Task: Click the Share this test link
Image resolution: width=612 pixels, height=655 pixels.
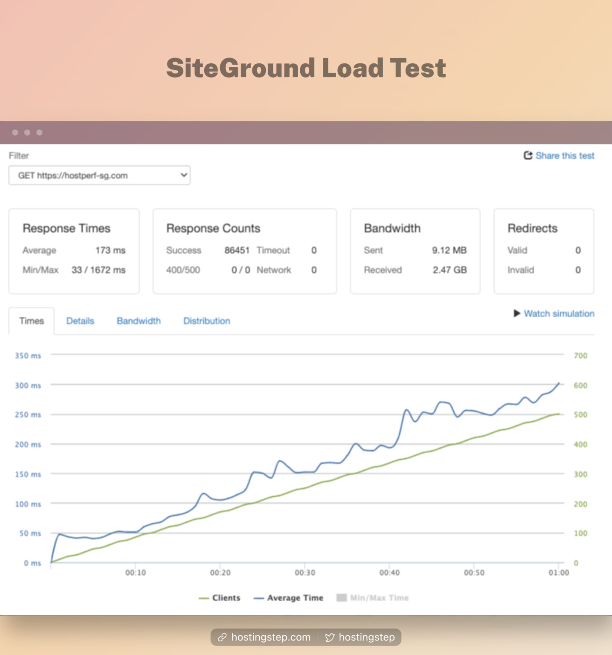Action: click(565, 156)
